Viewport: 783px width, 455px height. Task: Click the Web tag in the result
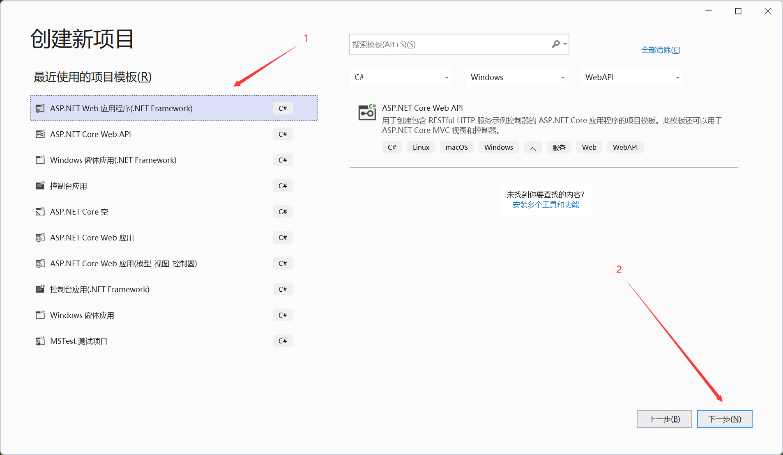click(589, 147)
